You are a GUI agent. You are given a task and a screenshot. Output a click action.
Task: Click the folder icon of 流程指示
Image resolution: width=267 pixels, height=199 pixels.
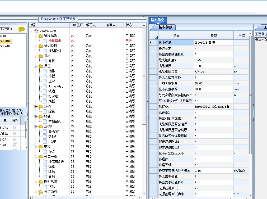point(41,36)
